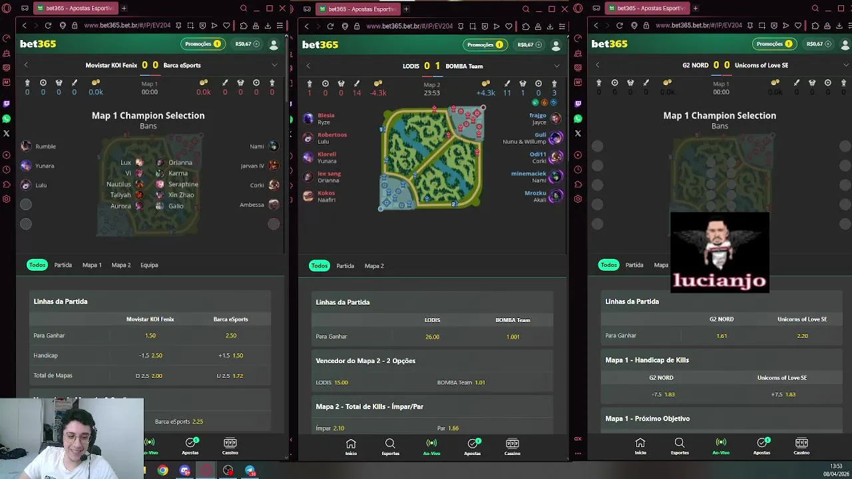The height and width of the screenshot is (479, 852).
Task: Select Unicorns of Love SE odds 2.20
Action: tap(802, 336)
